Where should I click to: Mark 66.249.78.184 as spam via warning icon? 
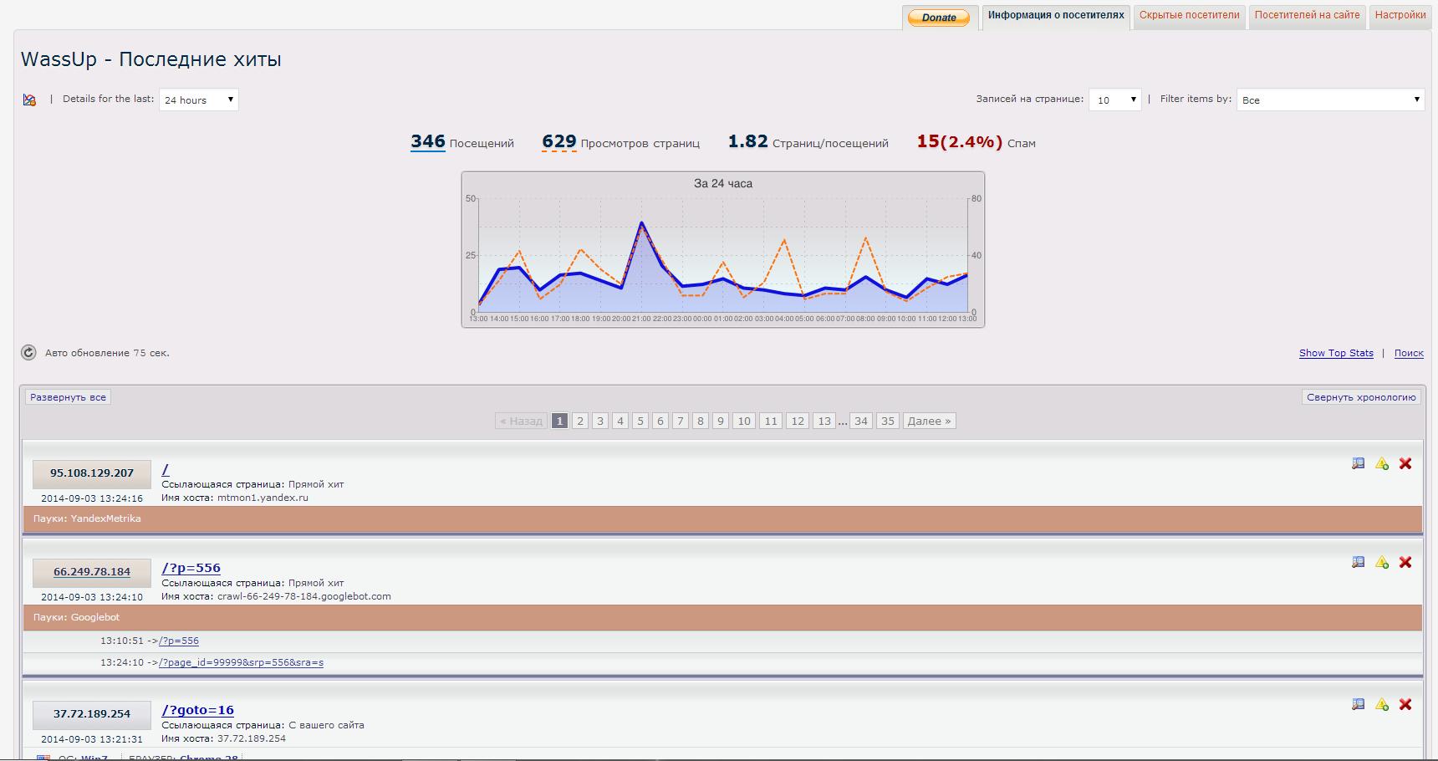(x=1382, y=563)
